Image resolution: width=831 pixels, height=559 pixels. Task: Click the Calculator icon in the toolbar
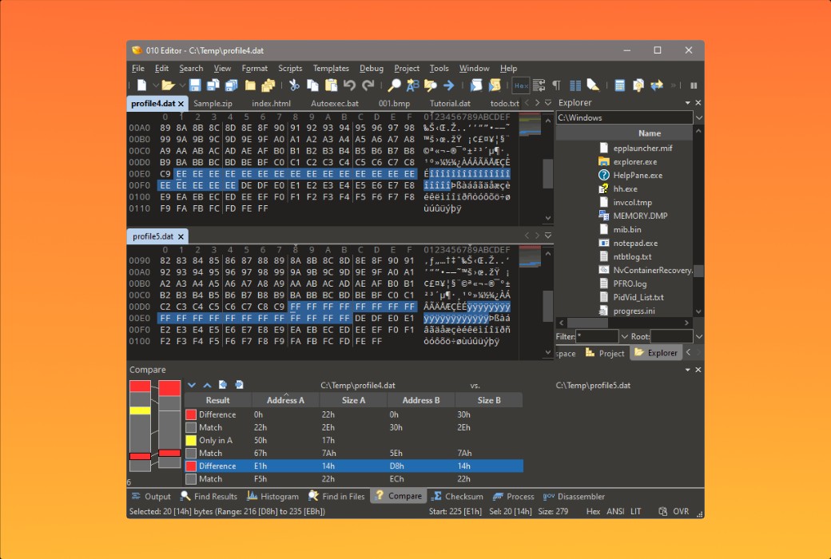620,85
